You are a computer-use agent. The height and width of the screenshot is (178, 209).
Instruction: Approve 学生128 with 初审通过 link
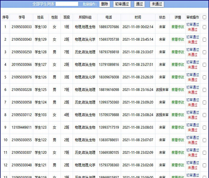tap(193, 50)
